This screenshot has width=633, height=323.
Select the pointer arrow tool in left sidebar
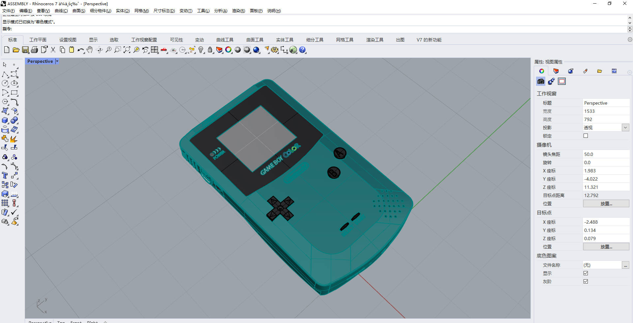coord(5,65)
